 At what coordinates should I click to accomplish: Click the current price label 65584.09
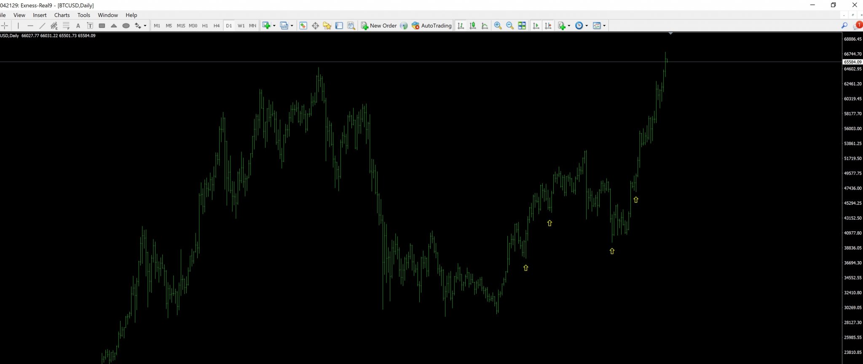pyautogui.click(x=852, y=62)
